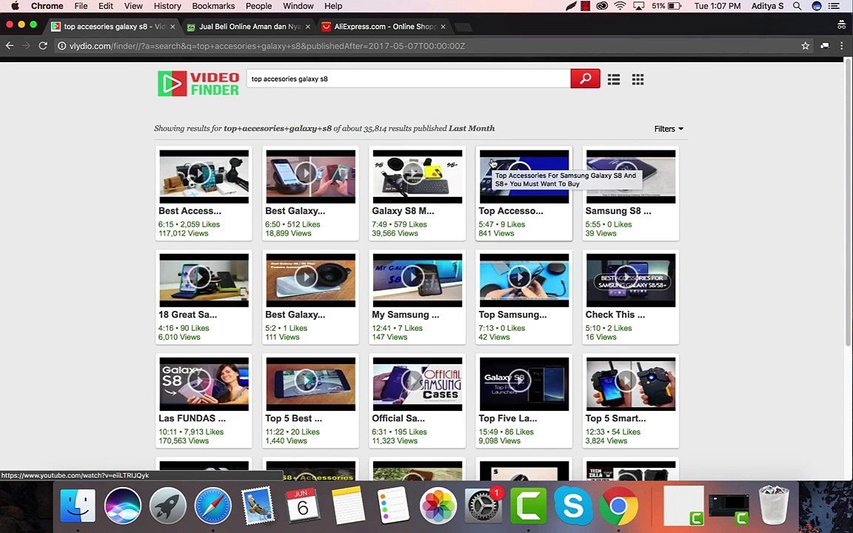
Task: Open the 'Check This ...' video title
Action: coord(615,315)
